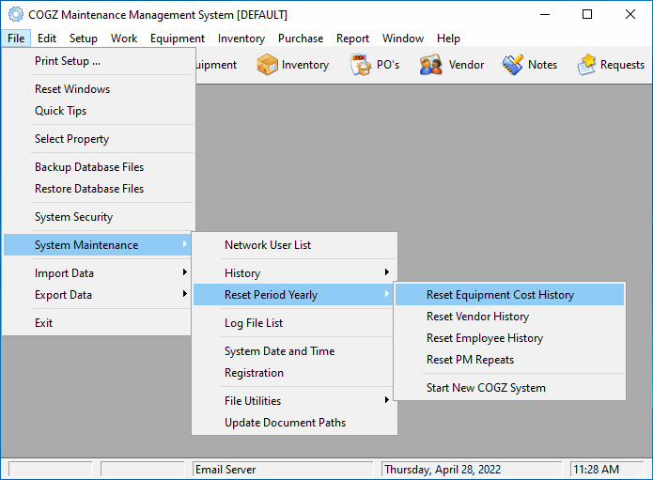Viewport: 653px width, 480px height.
Task: Maximize the COGZ window
Action: click(587, 15)
